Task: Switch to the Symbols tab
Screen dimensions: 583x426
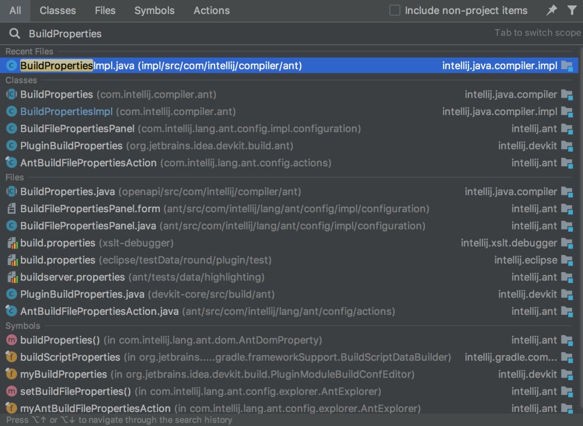Action: (154, 10)
